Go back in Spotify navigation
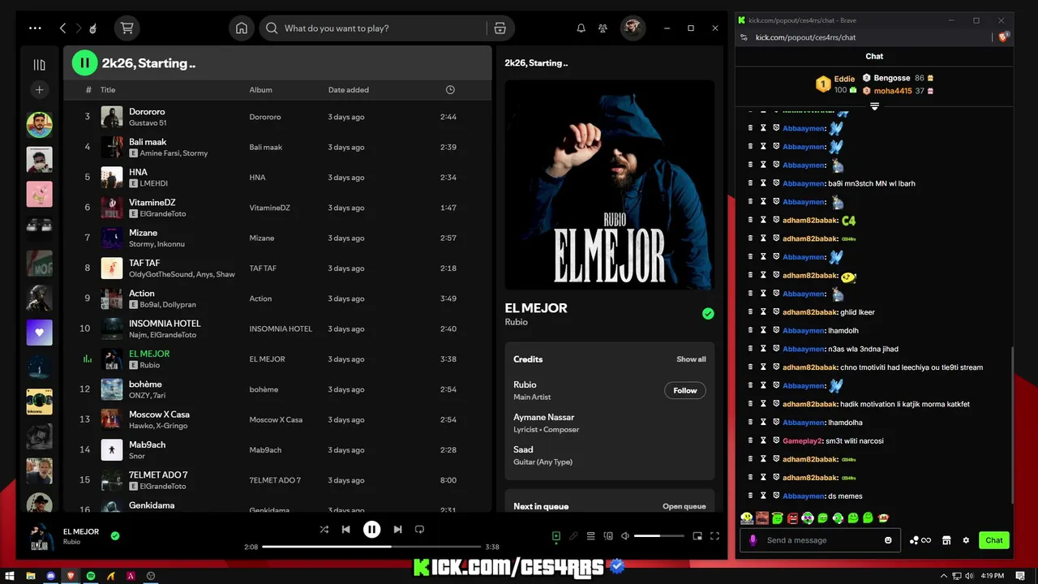1038x584 pixels. pos(62,28)
